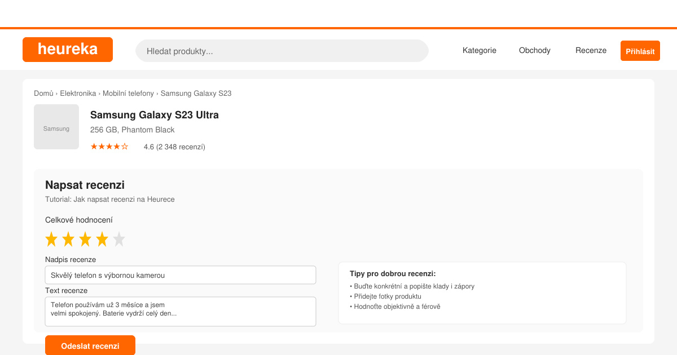The height and width of the screenshot is (355, 677).
Task: Set overall rating to two stars
Action: click(x=68, y=239)
